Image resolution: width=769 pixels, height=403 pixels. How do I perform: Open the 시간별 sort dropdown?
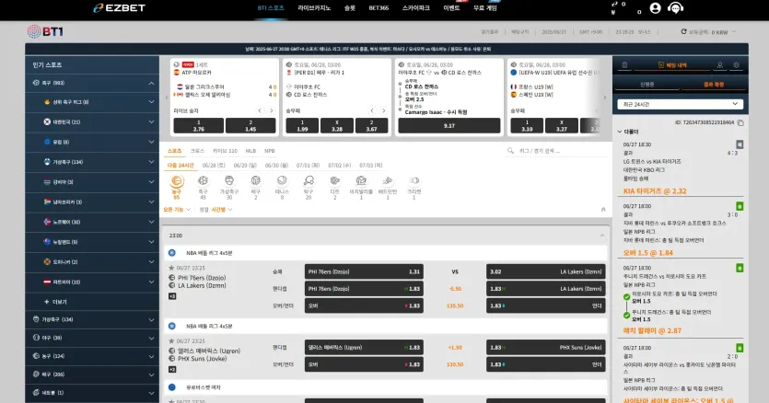click(222, 210)
